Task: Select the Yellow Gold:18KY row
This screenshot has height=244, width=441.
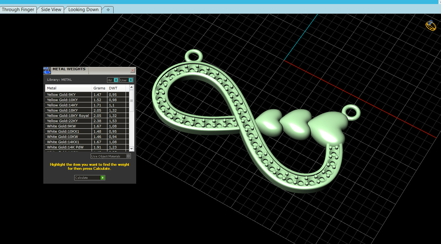Action: point(87,110)
